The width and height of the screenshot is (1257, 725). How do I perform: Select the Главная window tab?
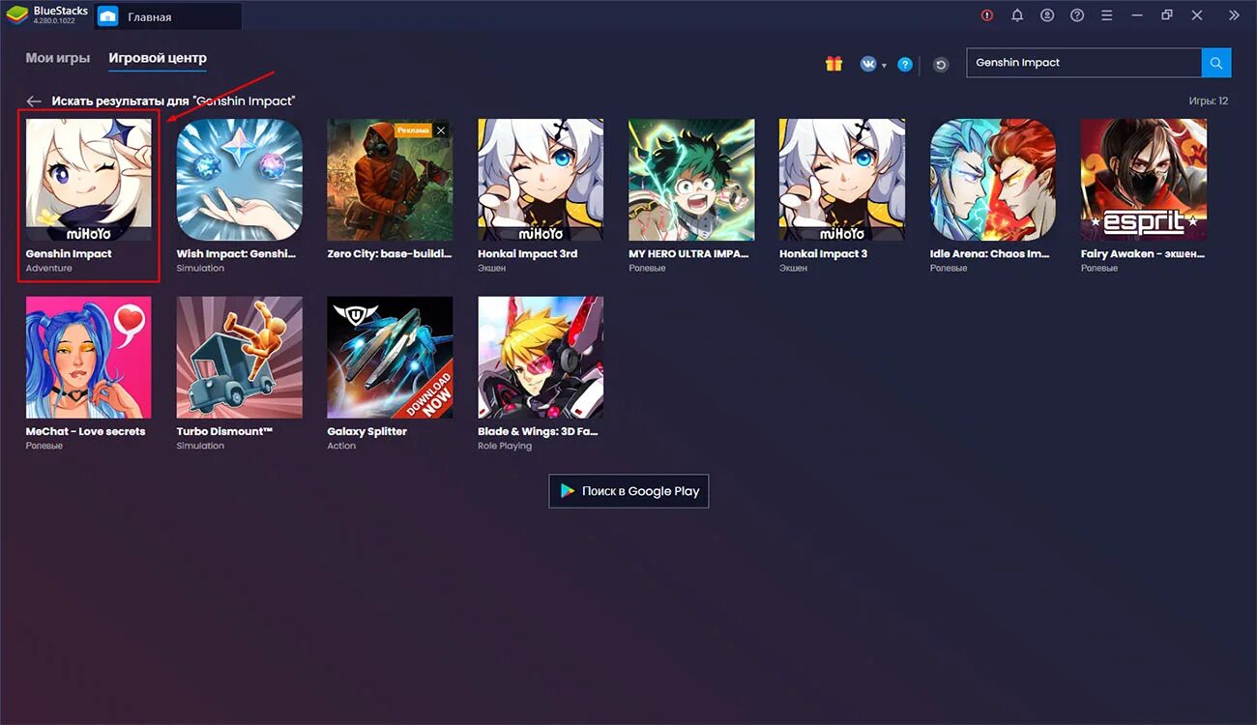pyautogui.click(x=167, y=16)
